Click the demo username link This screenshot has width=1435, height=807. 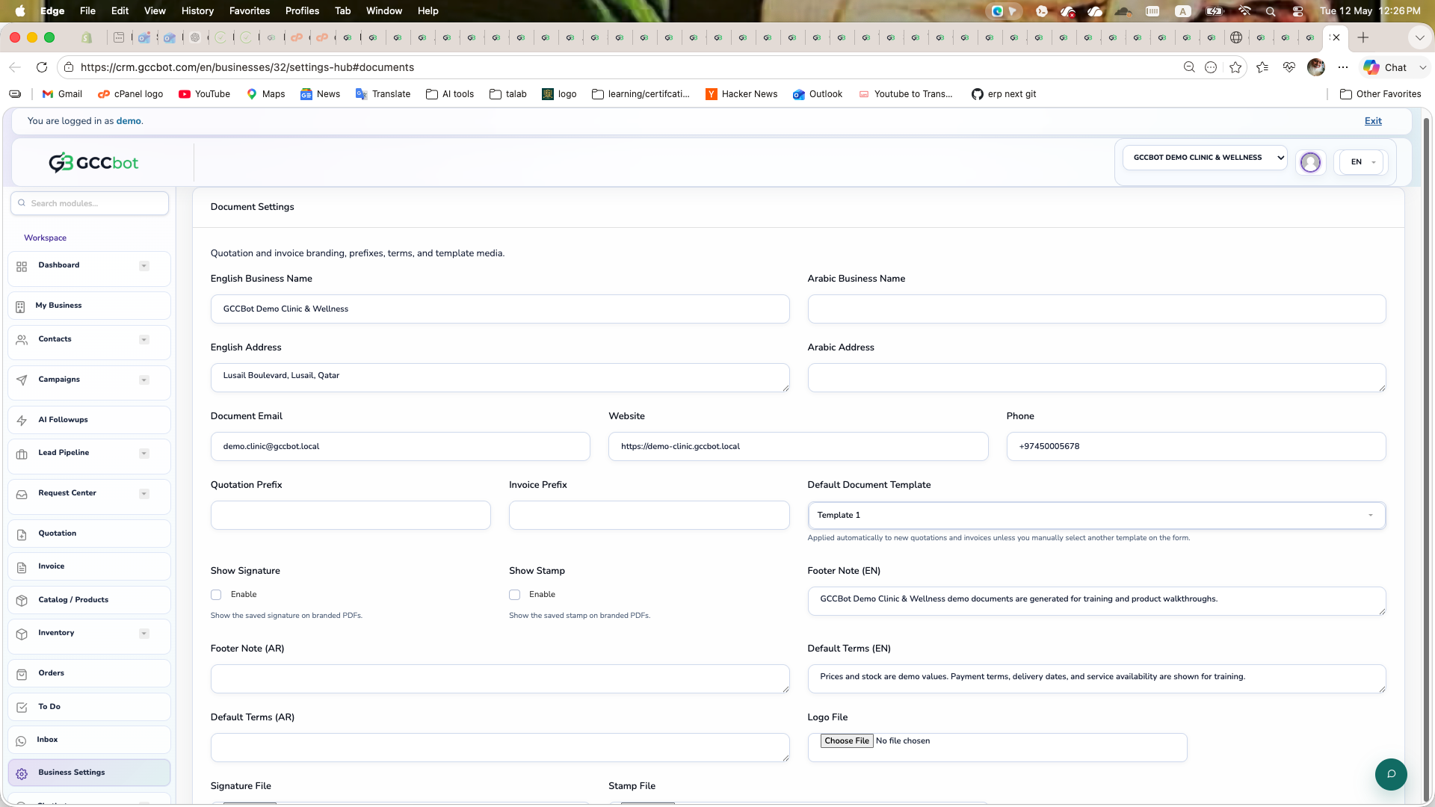click(x=129, y=121)
